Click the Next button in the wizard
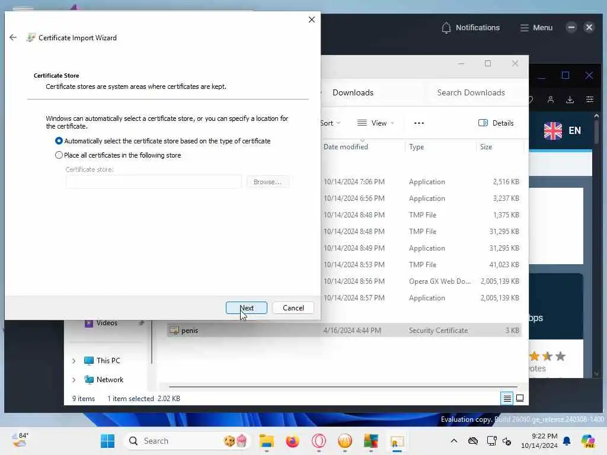The height and width of the screenshot is (455, 607). tap(247, 308)
